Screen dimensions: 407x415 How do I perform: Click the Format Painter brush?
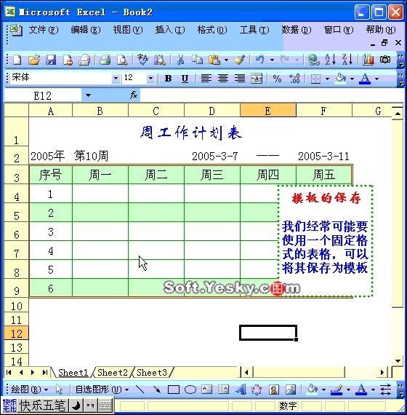(240, 60)
